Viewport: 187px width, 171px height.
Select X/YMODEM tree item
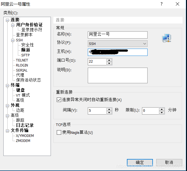pyautogui.click(x=25, y=136)
